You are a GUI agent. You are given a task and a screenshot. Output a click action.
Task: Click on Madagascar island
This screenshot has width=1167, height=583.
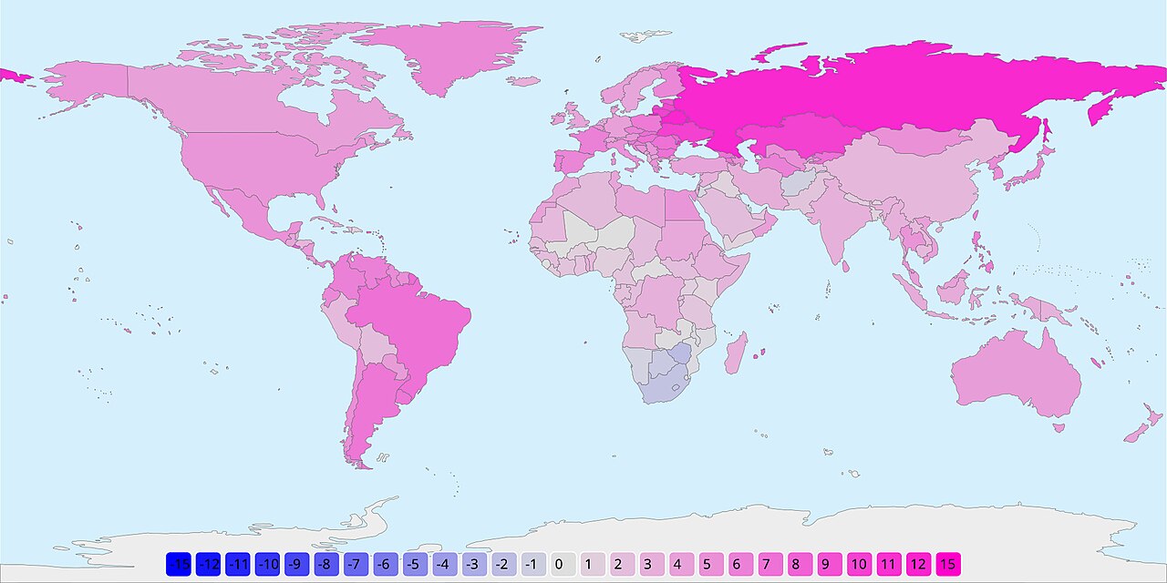point(737,353)
